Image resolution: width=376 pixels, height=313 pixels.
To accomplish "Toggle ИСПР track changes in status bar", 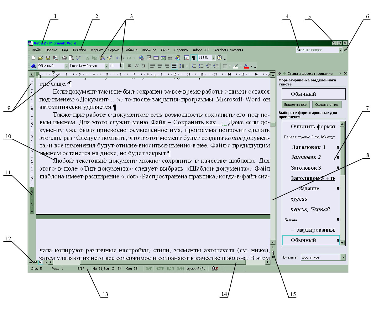I will pos(160,269).
